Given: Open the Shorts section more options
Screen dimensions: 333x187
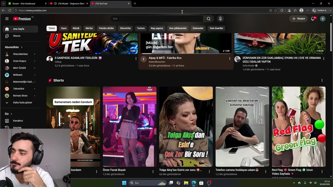Looking at the screenshot, I should pyautogui.click(x=322, y=81).
